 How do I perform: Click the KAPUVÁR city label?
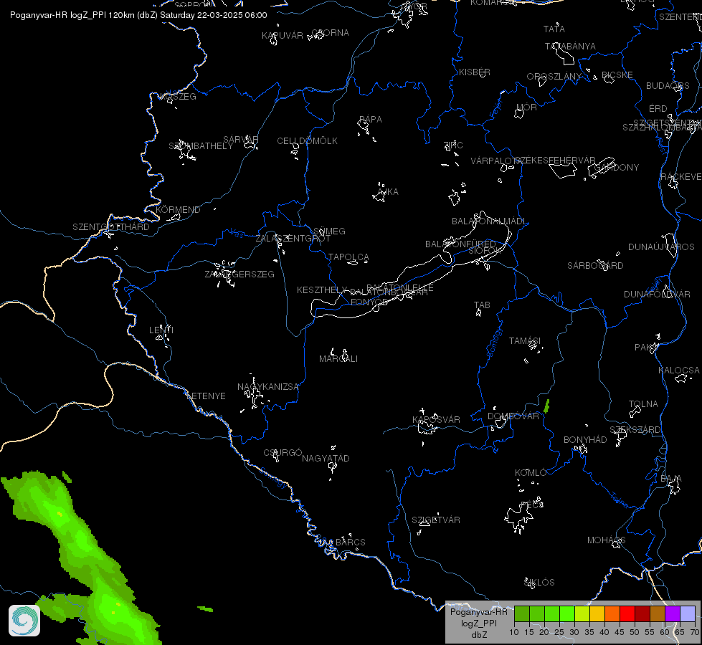pyautogui.click(x=283, y=36)
